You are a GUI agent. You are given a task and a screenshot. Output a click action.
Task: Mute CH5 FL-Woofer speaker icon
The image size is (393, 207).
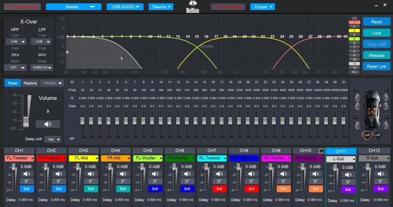[x=155, y=174]
